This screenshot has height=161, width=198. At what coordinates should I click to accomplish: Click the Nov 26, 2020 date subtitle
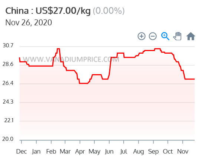[x=29, y=23]
